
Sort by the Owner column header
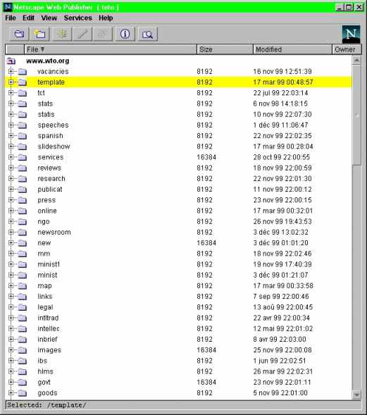347,49
